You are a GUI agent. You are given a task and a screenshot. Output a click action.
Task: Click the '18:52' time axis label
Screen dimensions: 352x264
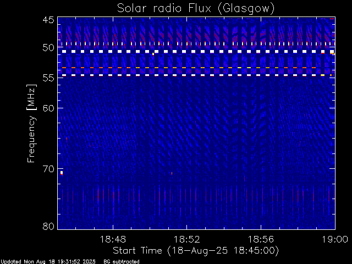pos(187,239)
